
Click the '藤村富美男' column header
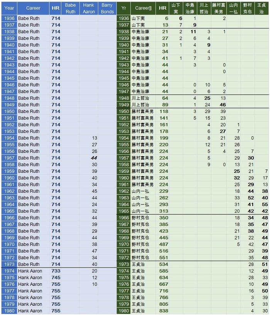[219, 8]
